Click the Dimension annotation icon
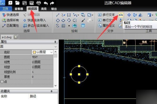The image size is (157, 104). pos(121,15)
